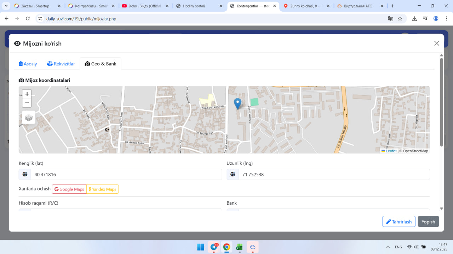453x254 pixels.
Task: Open the Chrome three-dot menu
Action: coord(446,19)
